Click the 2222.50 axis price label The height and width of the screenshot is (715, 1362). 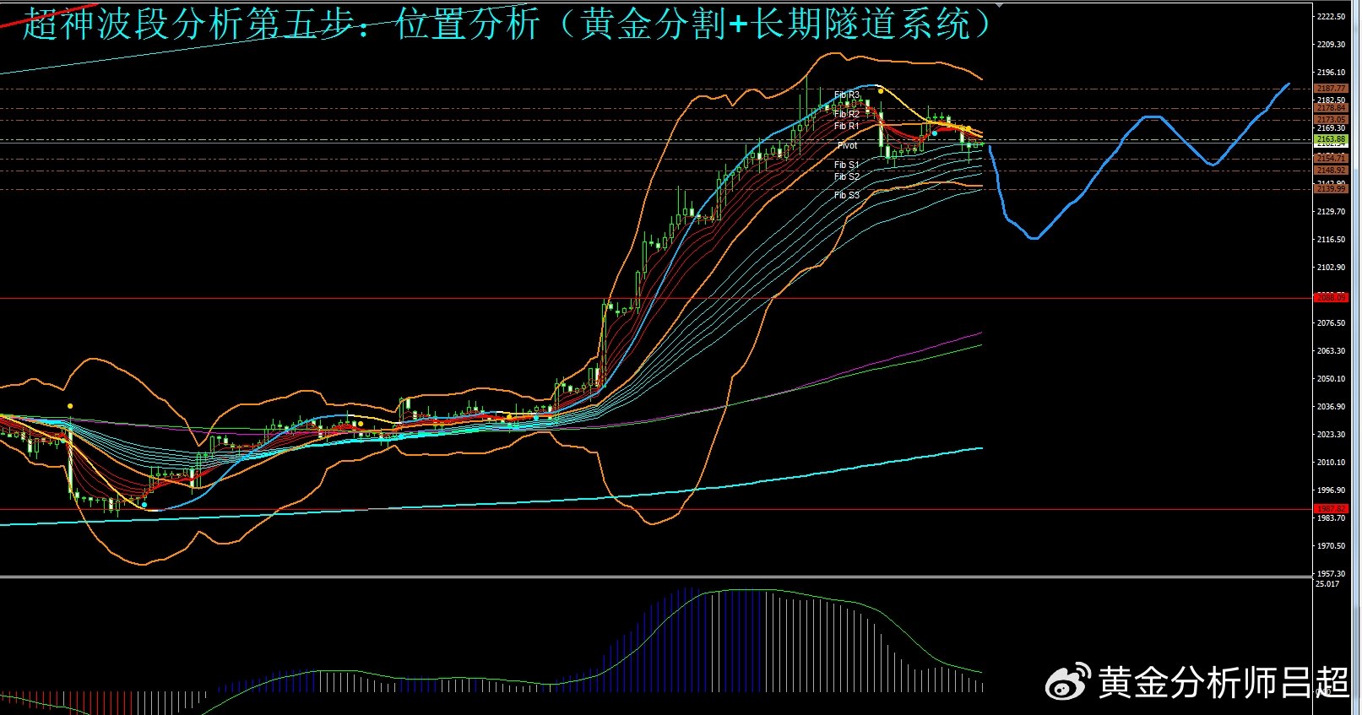(1332, 17)
